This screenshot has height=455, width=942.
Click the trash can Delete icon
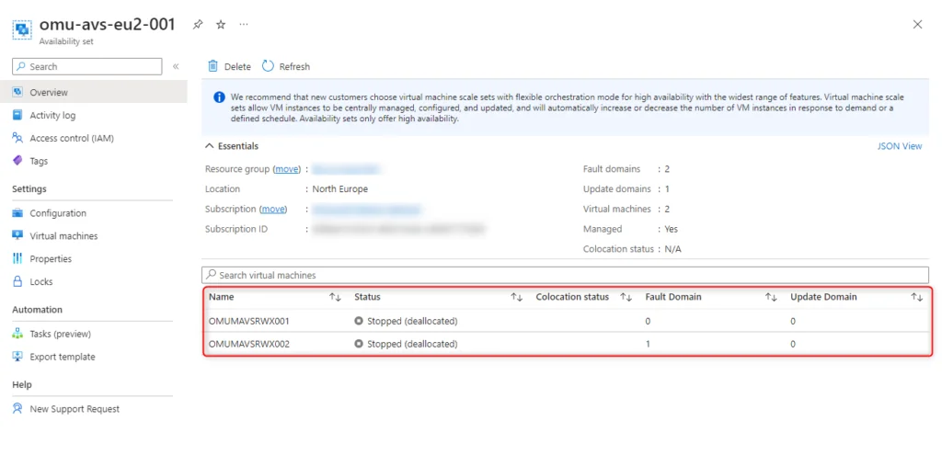pyautogui.click(x=213, y=66)
